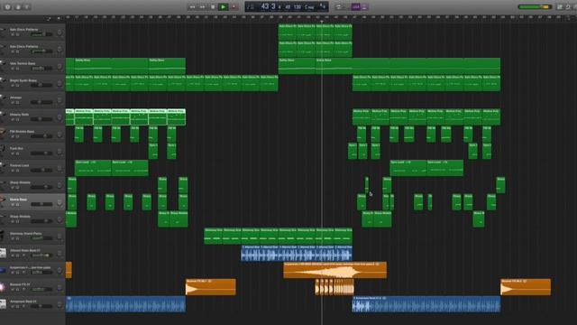Mute the Booster FX 01 track
The height and width of the screenshot is (325, 577).
[13, 290]
